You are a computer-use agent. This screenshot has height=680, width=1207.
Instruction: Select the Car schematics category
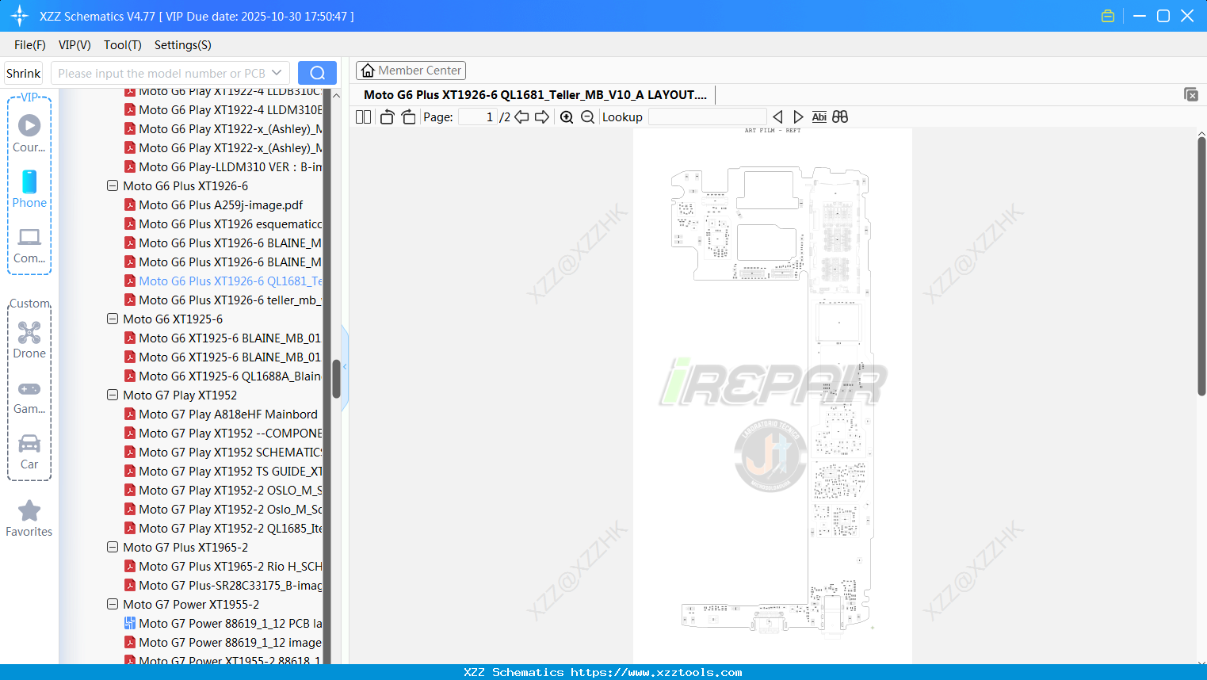[29, 452]
